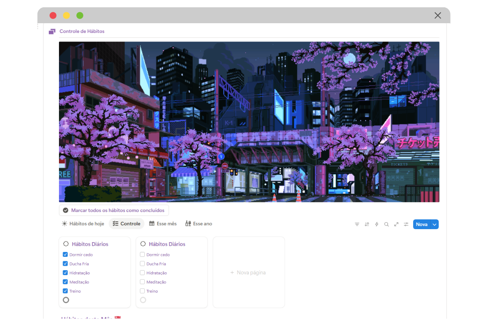Click progress ring at bottom of second card
The height and width of the screenshot is (326, 488).
coord(143,300)
